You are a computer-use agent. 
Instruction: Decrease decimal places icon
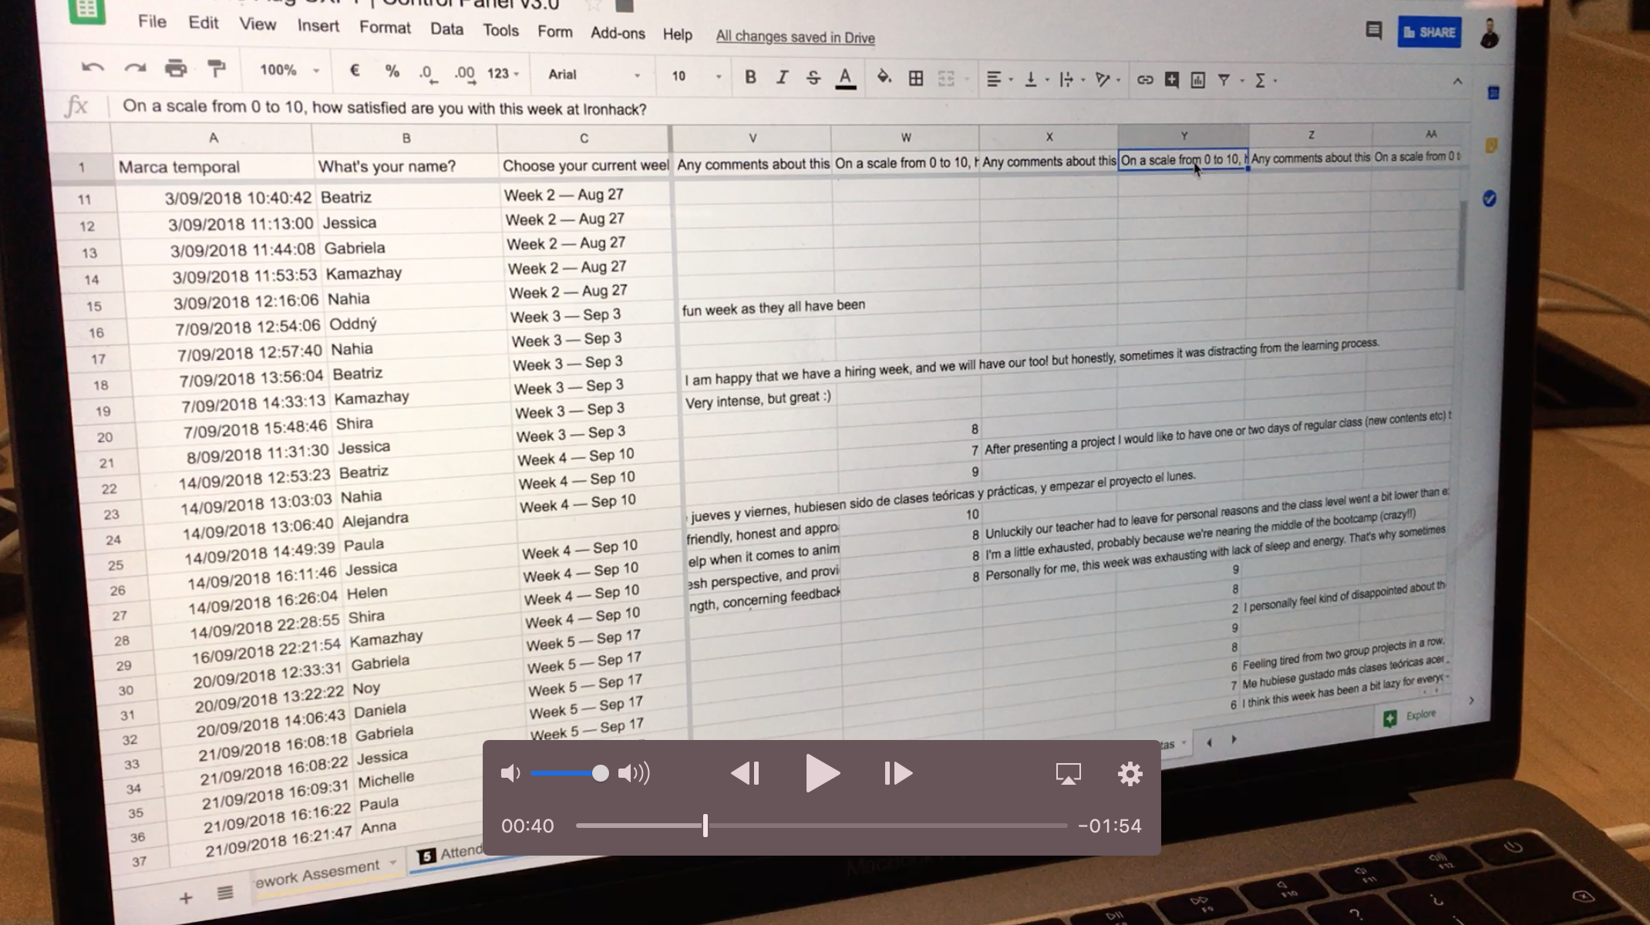[428, 73]
